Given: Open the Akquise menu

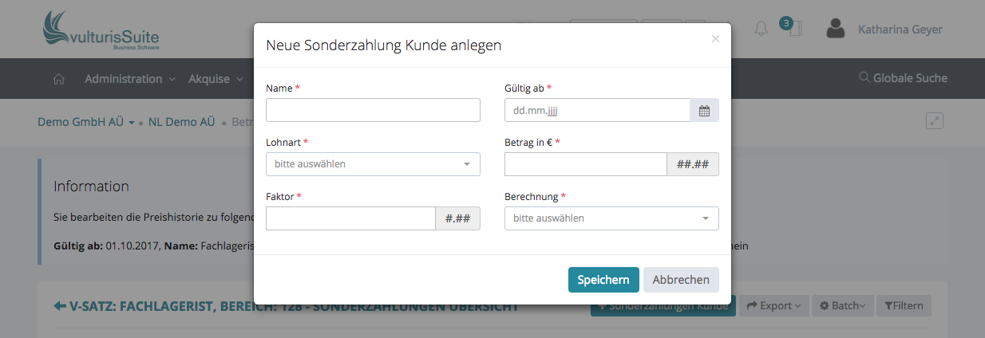Looking at the screenshot, I should [215, 79].
